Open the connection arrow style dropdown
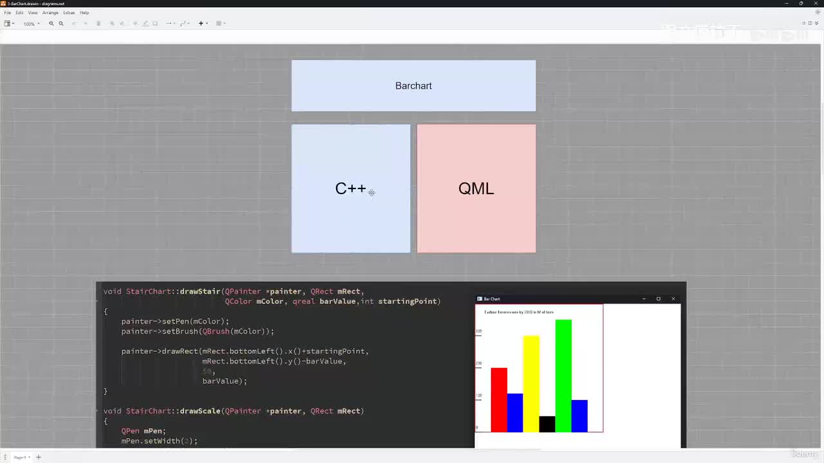This screenshot has height=463, width=824. click(170, 24)
